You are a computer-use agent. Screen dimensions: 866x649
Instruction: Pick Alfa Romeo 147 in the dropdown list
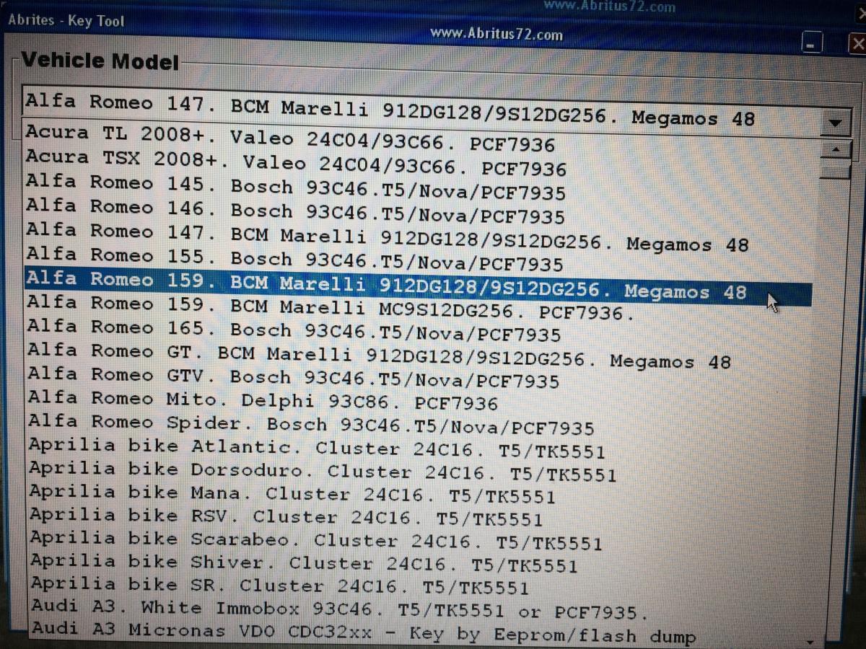(x=387, y=238)
